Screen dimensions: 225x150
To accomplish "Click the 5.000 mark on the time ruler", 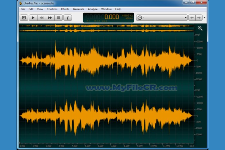I will 87,146.
